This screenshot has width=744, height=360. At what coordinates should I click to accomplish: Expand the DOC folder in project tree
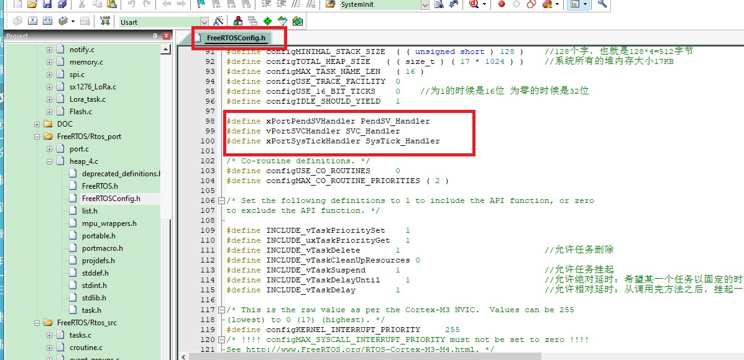click(x=37, y=124)
